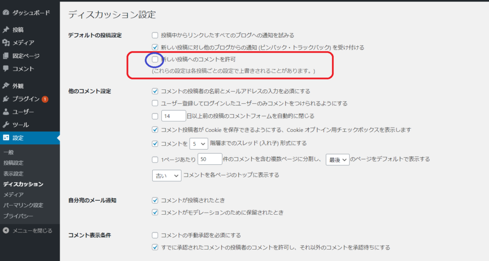Screen dimensions: 489x261
Task: Click the Tools wrench icon (ツール)
Action: click(x=6, y=125)
